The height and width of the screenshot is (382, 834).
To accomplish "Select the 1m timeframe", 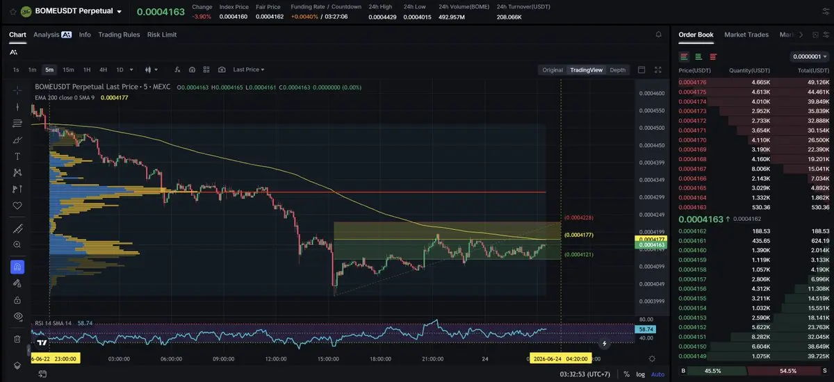I will coord(32,69).
